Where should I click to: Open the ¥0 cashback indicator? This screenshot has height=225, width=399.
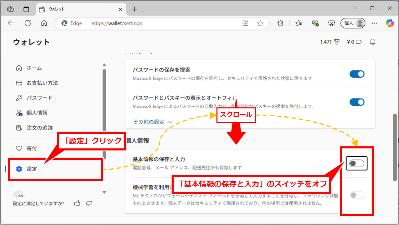pos(354,42)
